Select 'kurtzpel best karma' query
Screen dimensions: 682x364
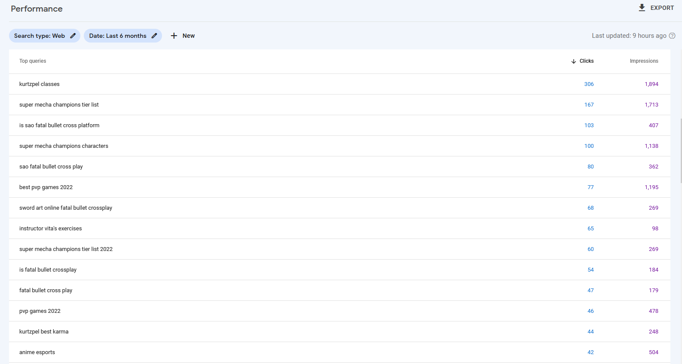tap(44, 332)
